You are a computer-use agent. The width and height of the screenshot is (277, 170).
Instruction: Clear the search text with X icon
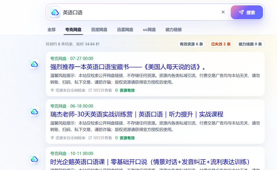(223, 12)
